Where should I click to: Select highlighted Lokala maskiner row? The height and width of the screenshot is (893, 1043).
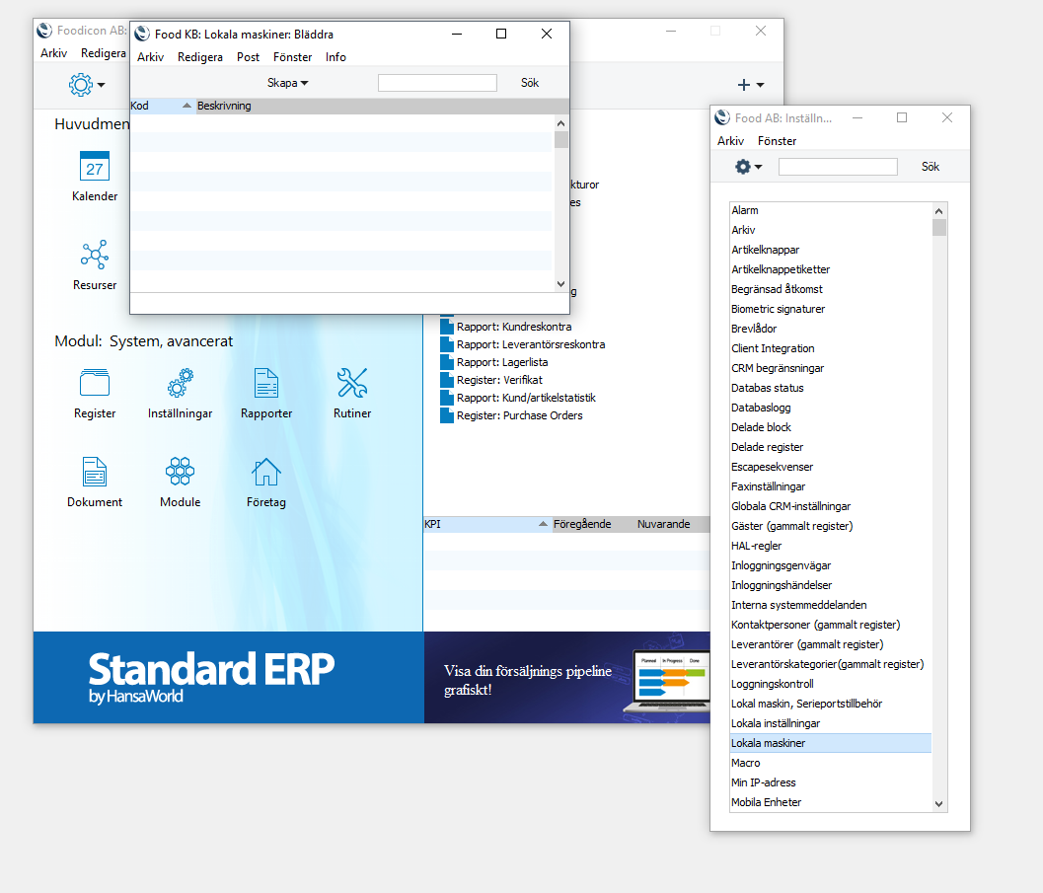pos(831,743)
